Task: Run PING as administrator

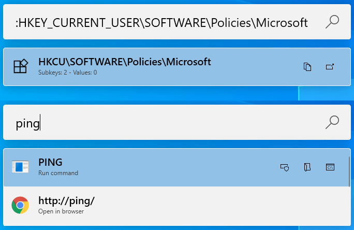Action: pyautogui.click(x=285, y=167)
